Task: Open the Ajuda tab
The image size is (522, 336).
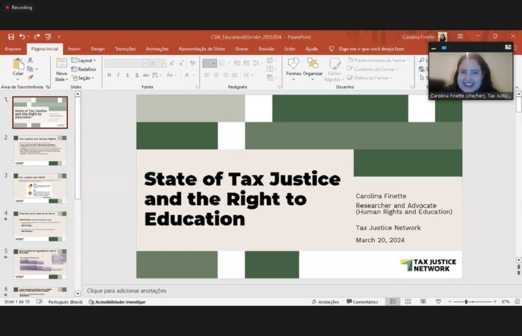Action: click(311, 48)
